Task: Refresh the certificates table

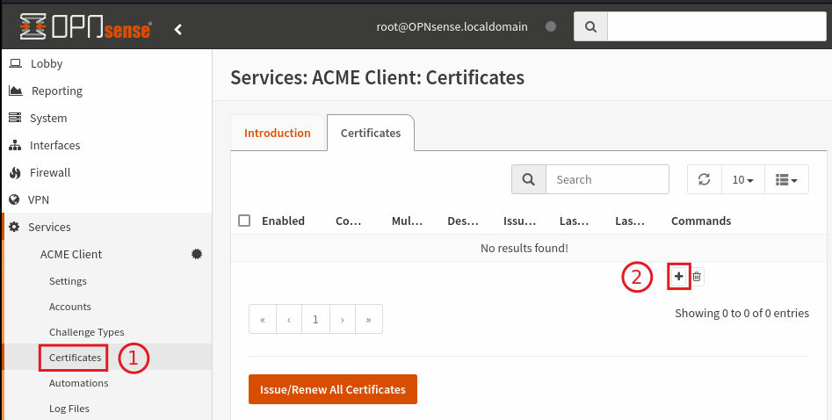Action: pyautogui.click(x=704, y=179)
